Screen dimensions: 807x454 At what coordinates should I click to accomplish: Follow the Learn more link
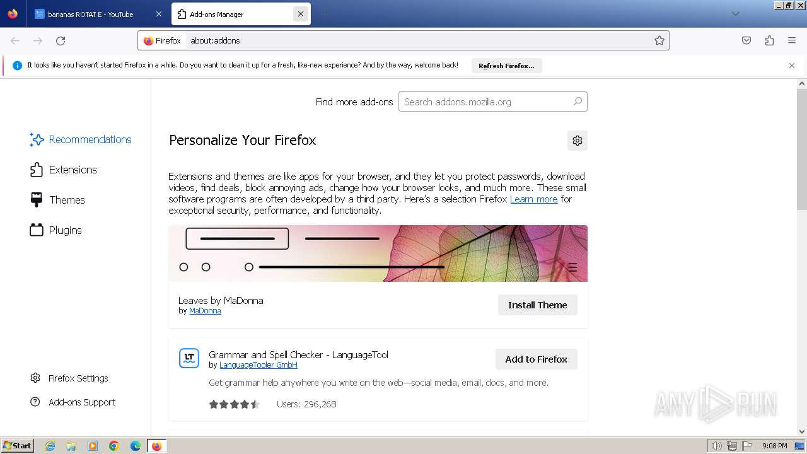534,199
